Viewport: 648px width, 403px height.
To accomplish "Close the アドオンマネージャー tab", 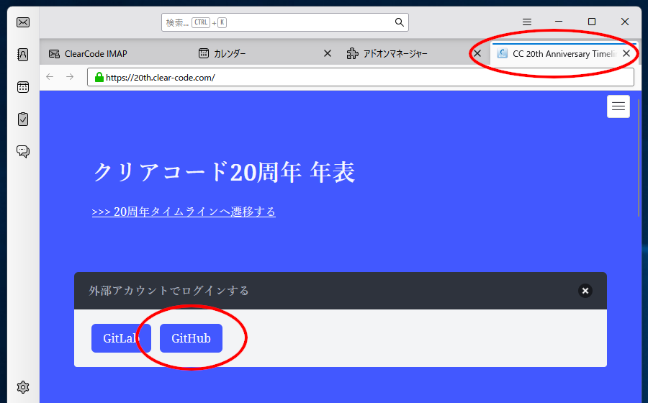I will click(477, 53).
